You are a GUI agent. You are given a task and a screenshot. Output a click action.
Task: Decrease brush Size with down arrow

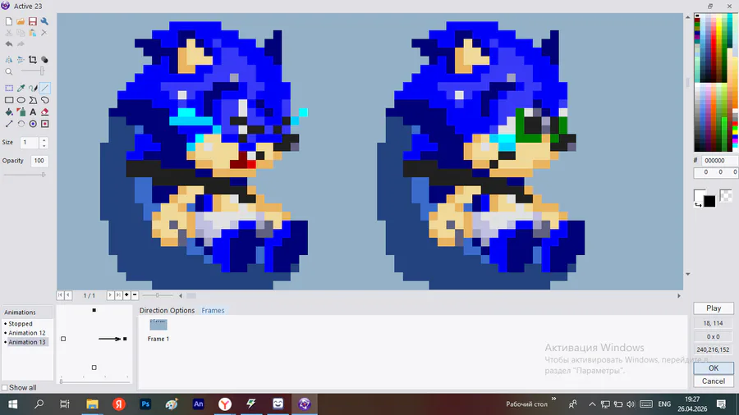[44, 145]
